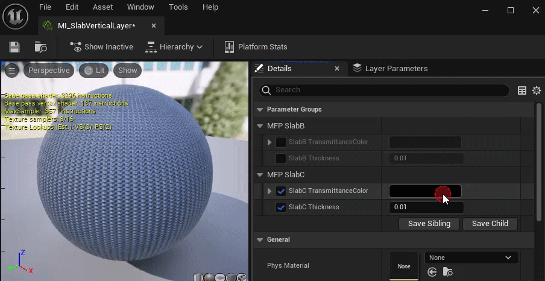
Task: Collapse the Parameter Groups section
Action: [x=260, y=110]
